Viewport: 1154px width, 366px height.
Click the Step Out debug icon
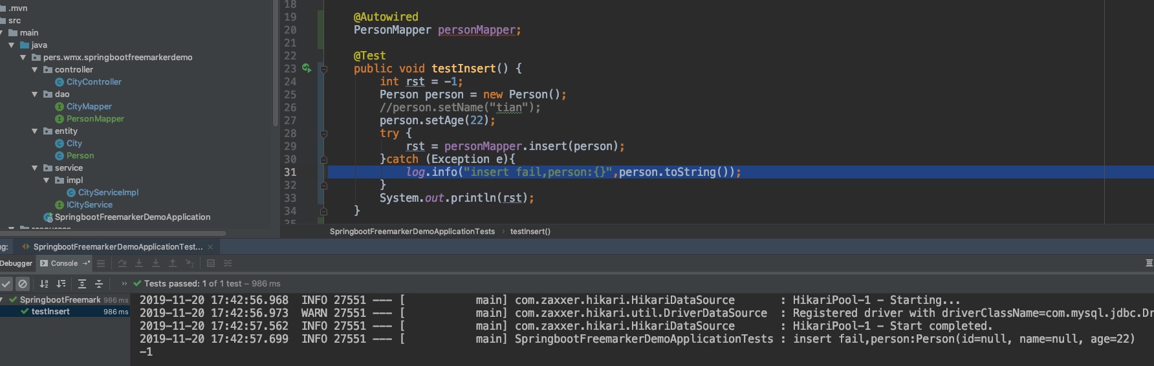pos(173,263)
